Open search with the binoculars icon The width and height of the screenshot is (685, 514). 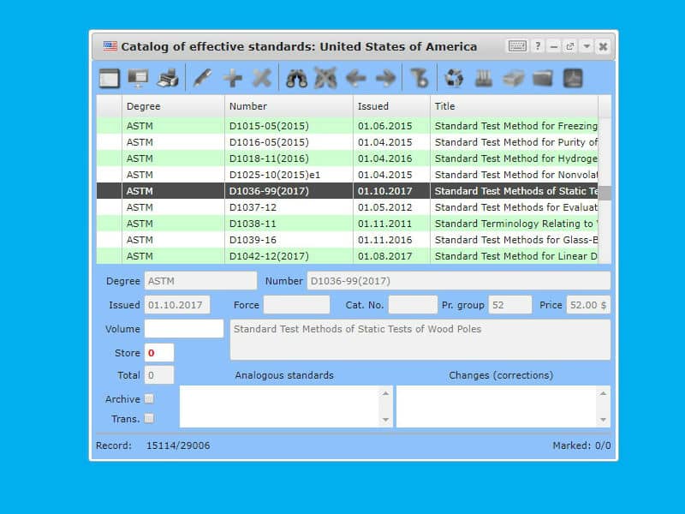coord(296,79)
